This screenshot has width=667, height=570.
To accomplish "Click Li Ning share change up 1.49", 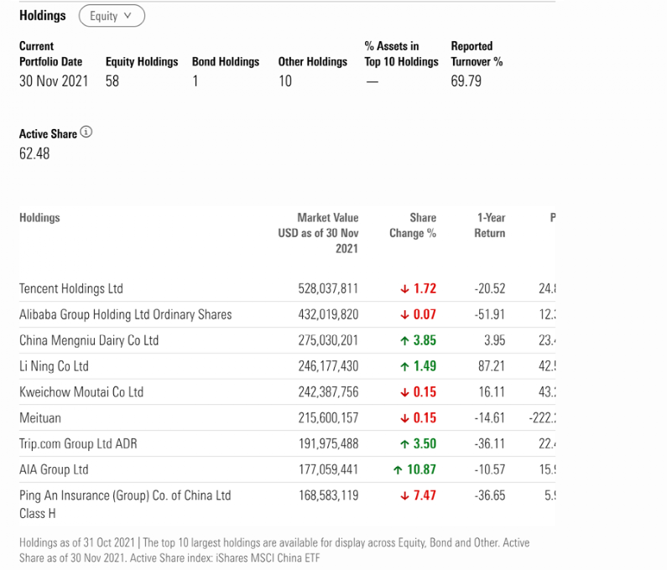I will coord(418,366).
